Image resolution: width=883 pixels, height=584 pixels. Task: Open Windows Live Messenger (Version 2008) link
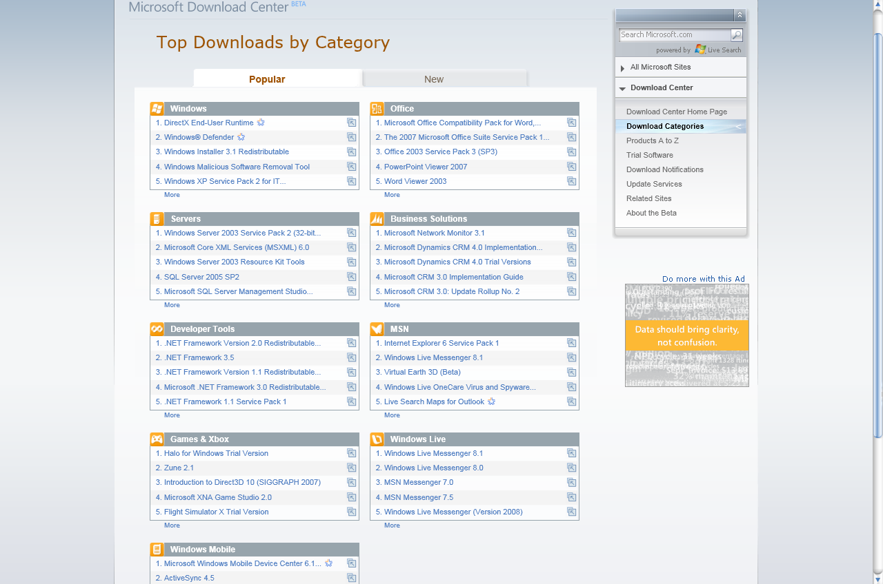pyautogui.click(x=453, y=512)
